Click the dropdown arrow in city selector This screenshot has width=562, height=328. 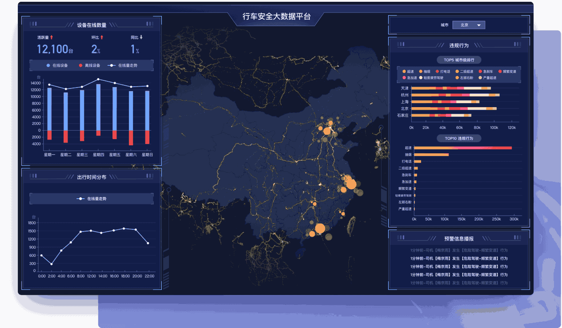tap(479, 25)
